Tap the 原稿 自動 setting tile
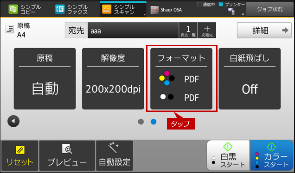Image resolution: width=295 pixels, height=173 pixels. [x=45, y=79]
